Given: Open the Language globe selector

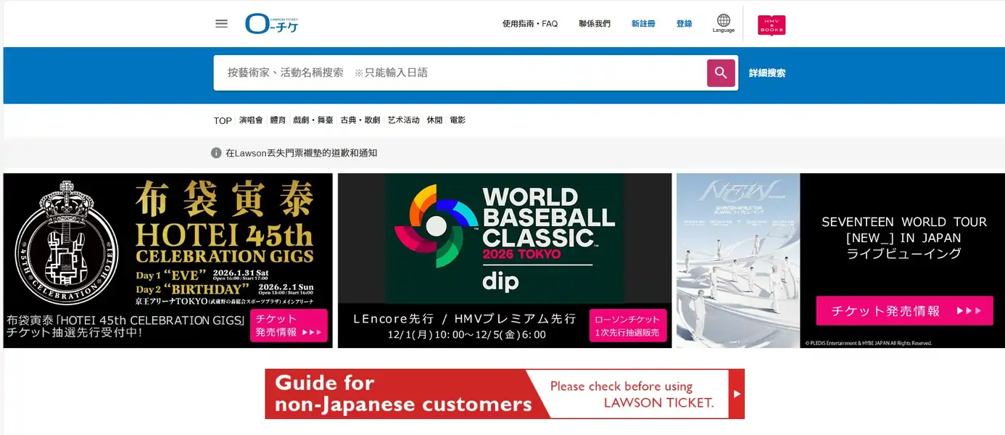Looking at the screenshot, I should 723,23.
